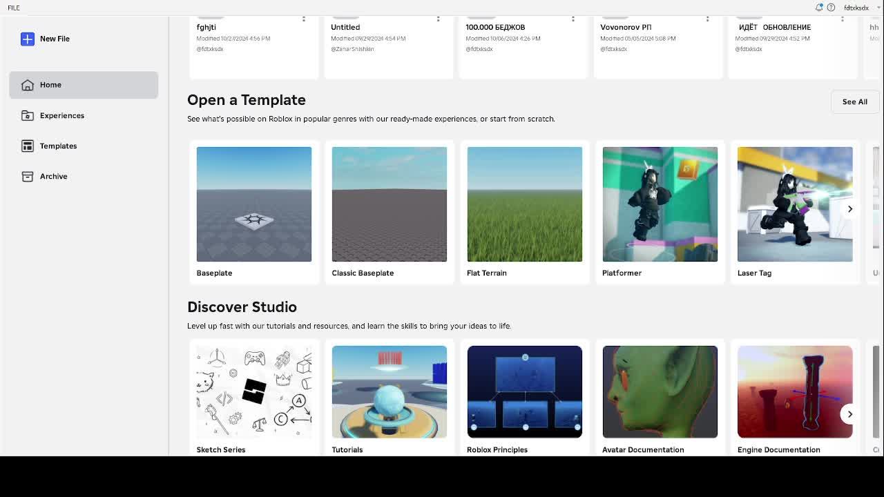Screen dimensions: 884x497
Task: Open the Flat Terrain template thumbnail
Action: coord(525,204)
